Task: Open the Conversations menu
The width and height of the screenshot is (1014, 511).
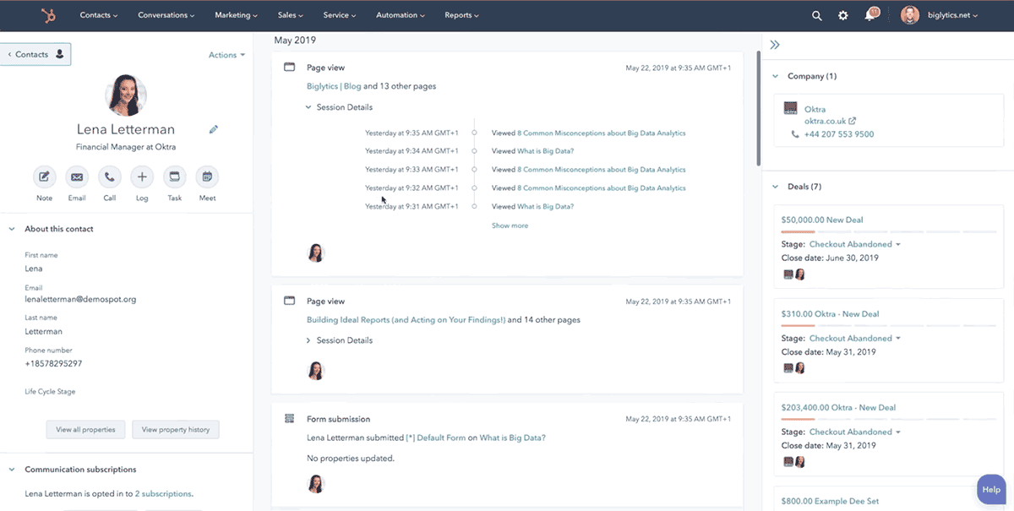Action: click(x=166, y=15)
